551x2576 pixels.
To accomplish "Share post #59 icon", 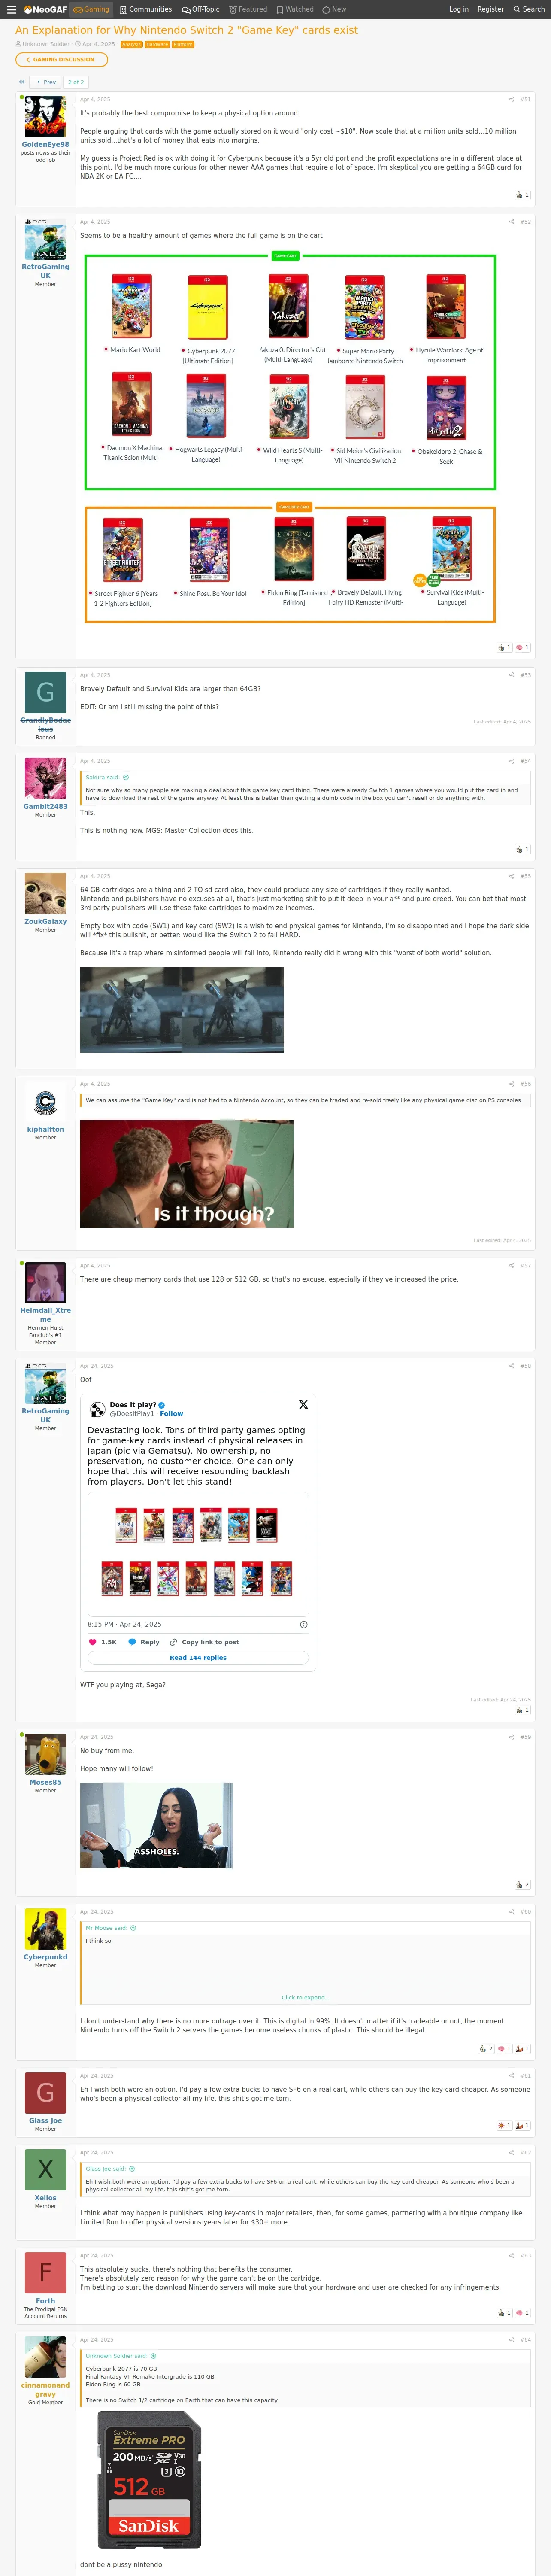I will click(512, 1737).
